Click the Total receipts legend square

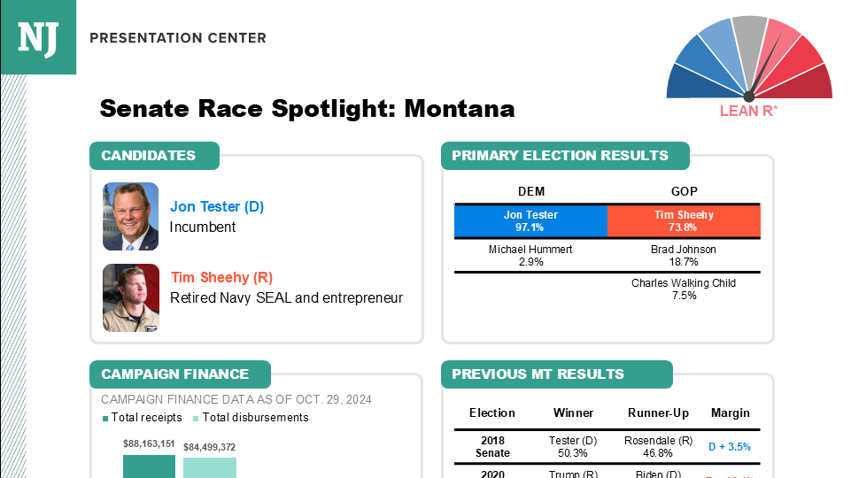point(105,419)
